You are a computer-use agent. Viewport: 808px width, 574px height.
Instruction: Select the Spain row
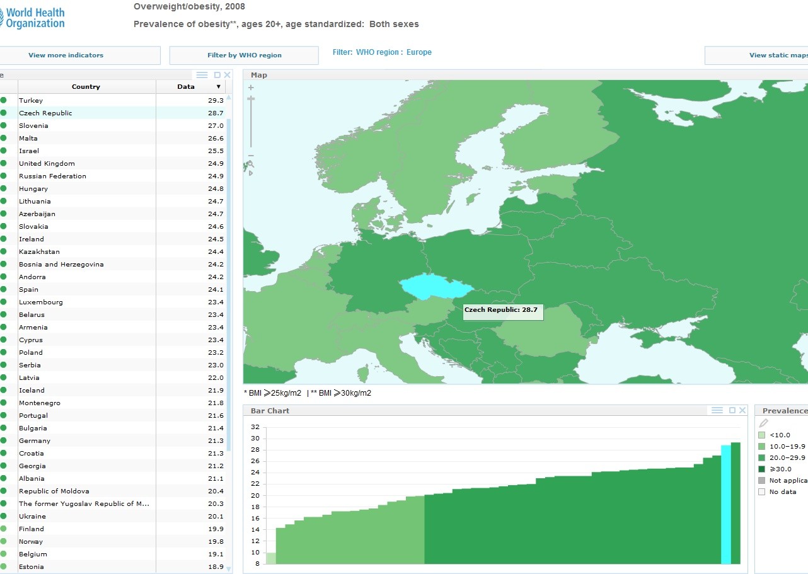point(113,289)
